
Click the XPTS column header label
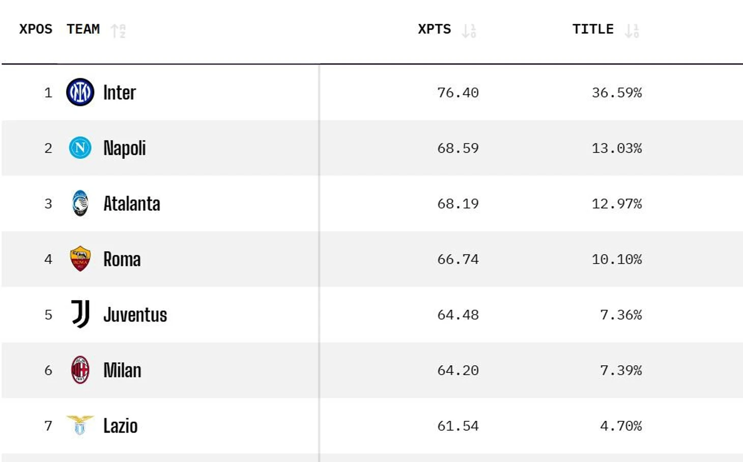tap(434, 29)
